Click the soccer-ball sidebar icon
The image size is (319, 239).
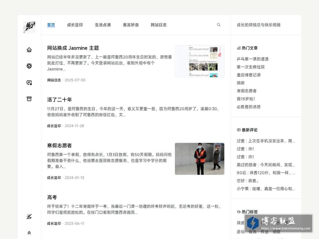coord(29,66)
